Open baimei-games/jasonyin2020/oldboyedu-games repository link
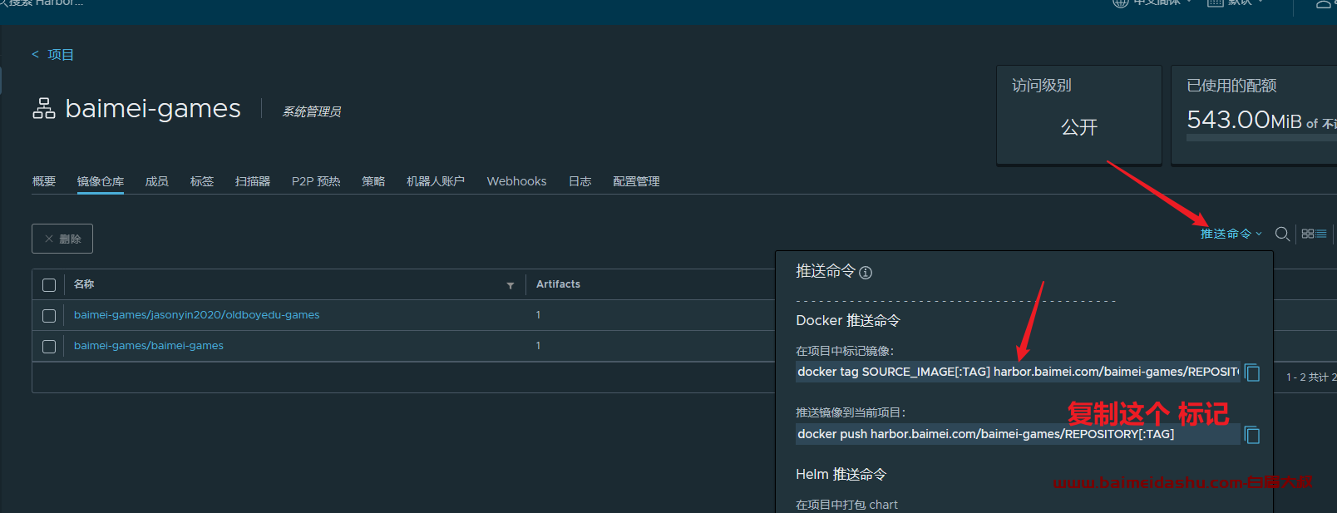Image resolution: width=1337 pixels, height=513 pixels. [197, 315]
